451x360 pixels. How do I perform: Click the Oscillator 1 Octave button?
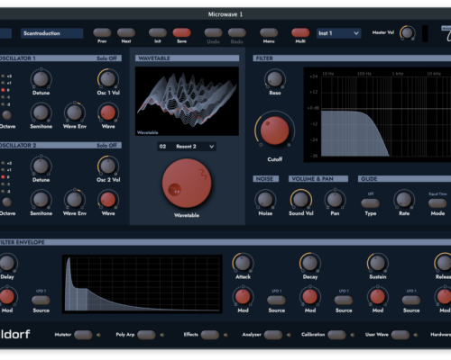(x=6, y=114)
